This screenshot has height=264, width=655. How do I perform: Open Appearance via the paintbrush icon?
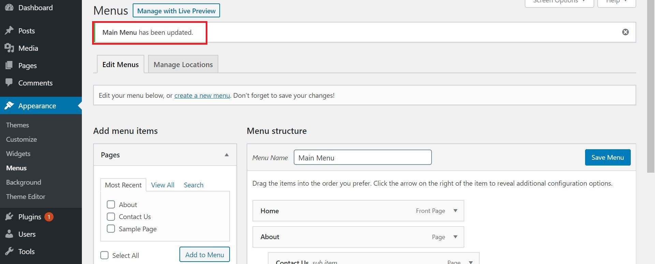coord(10,106)
